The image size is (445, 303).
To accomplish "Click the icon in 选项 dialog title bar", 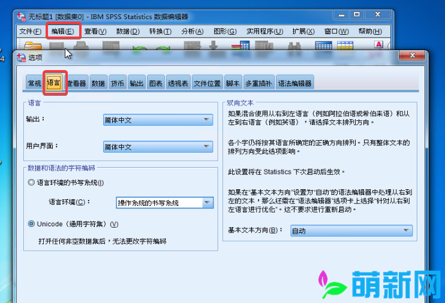I will tap(21, 57).
